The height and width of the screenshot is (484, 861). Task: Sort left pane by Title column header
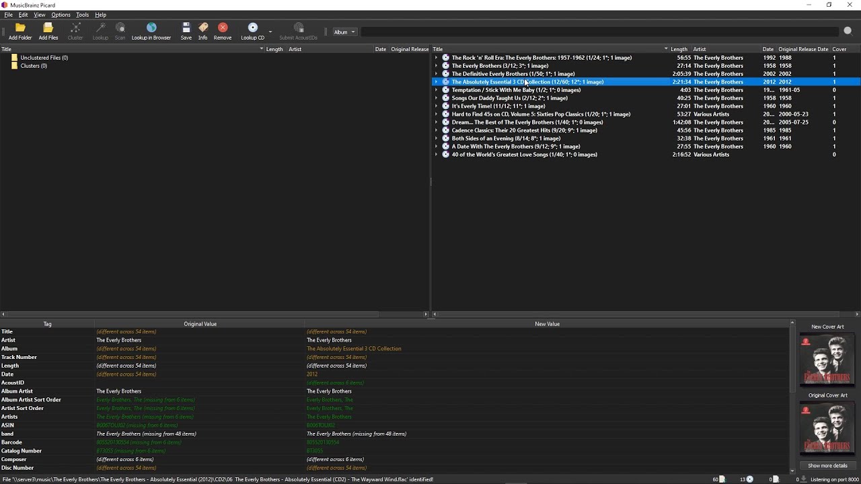coord(133,49)
